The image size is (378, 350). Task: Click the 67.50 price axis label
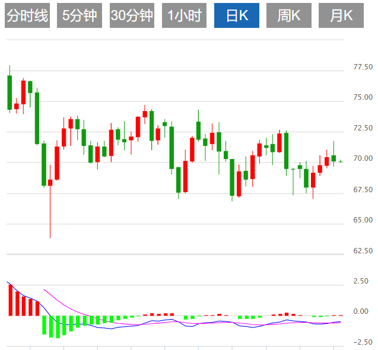pos(363,190)
